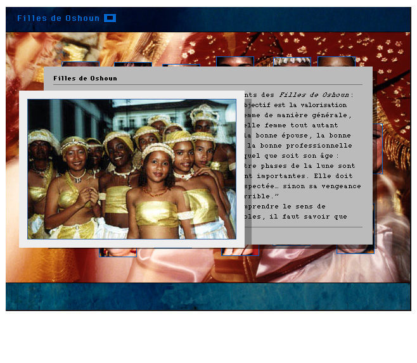
Task: Click the "Filles de Oshoun" header title
Action: tap(58, 18)
